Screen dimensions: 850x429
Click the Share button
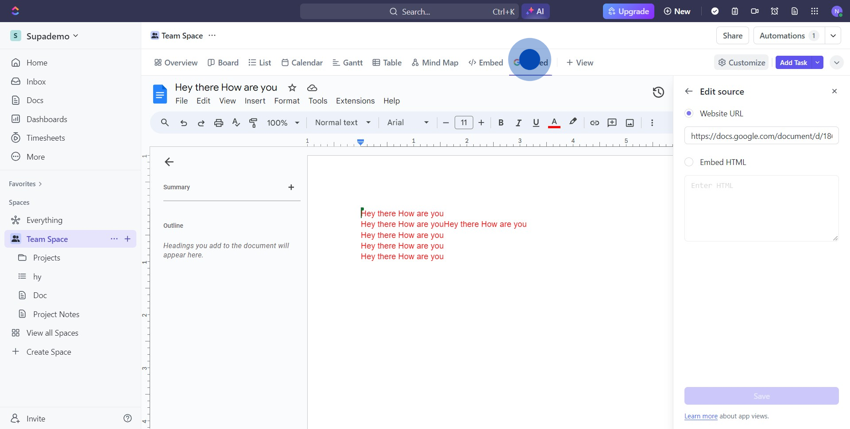[x=732, y=36]
